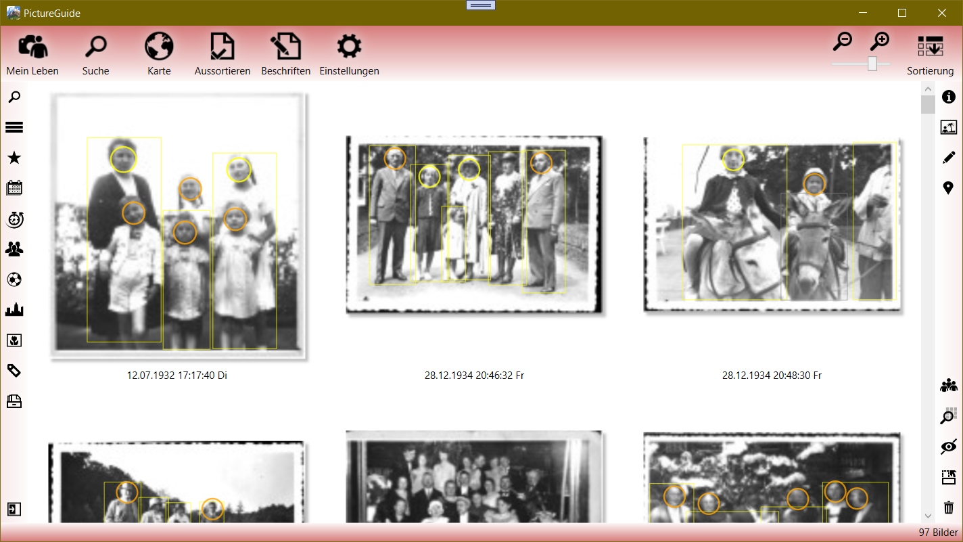Open Einstellungen settings
The height and width of the screenshot is (542, 963).
[349, 54]
